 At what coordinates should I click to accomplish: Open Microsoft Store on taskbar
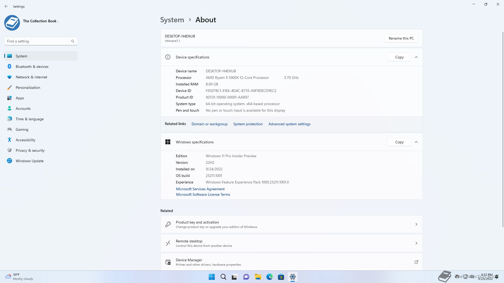281,277
